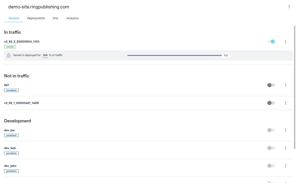Toggle the dev_bob variant switch
This screenshot has width=300, height=185.
(x=271, y=148)
